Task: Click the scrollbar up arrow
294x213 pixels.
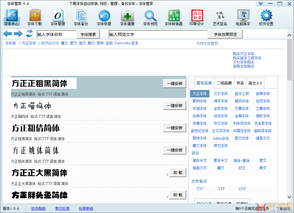Action: click(289, 35)
